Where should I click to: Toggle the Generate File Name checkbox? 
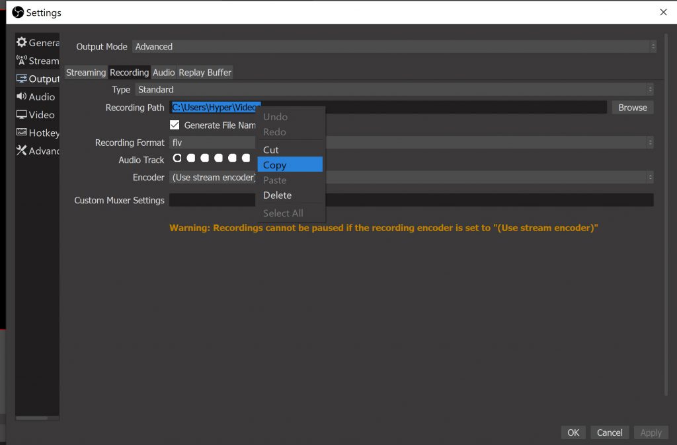(x=175, y=125)
